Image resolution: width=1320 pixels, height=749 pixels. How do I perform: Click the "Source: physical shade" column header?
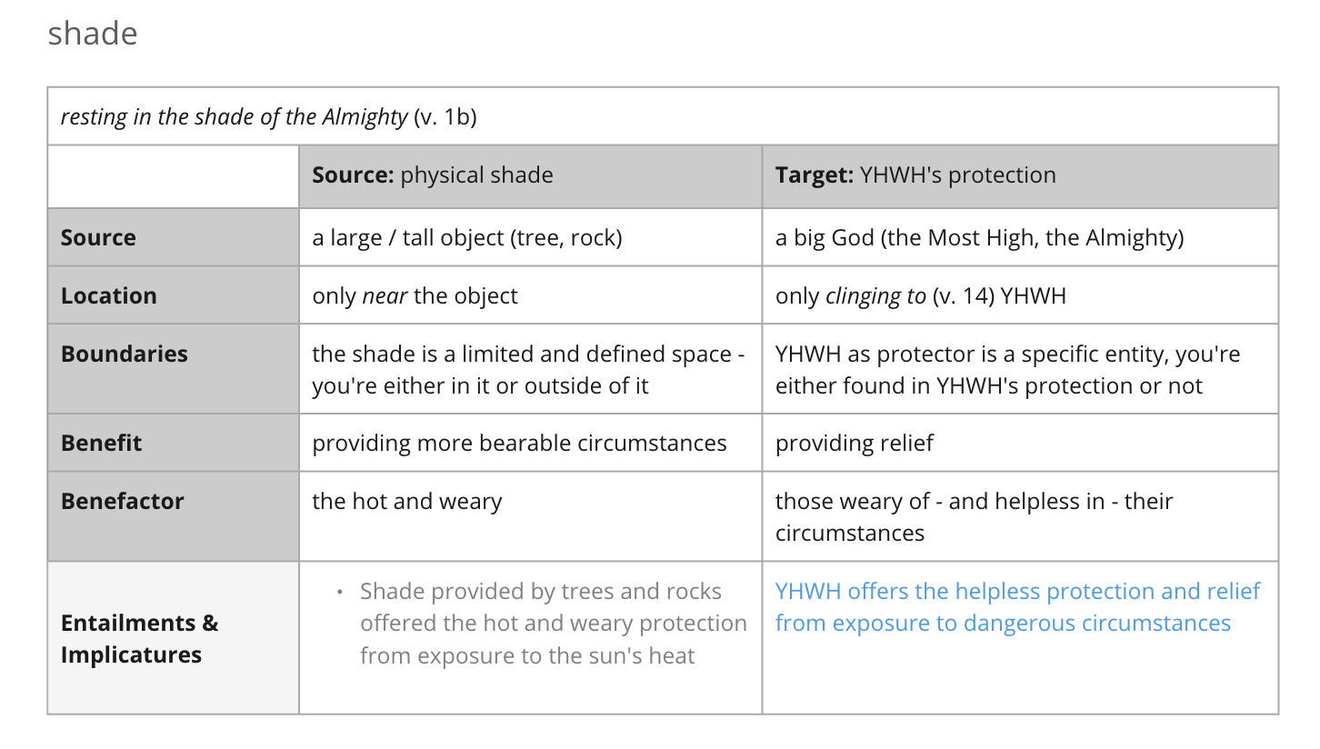(x=433, y=175)
